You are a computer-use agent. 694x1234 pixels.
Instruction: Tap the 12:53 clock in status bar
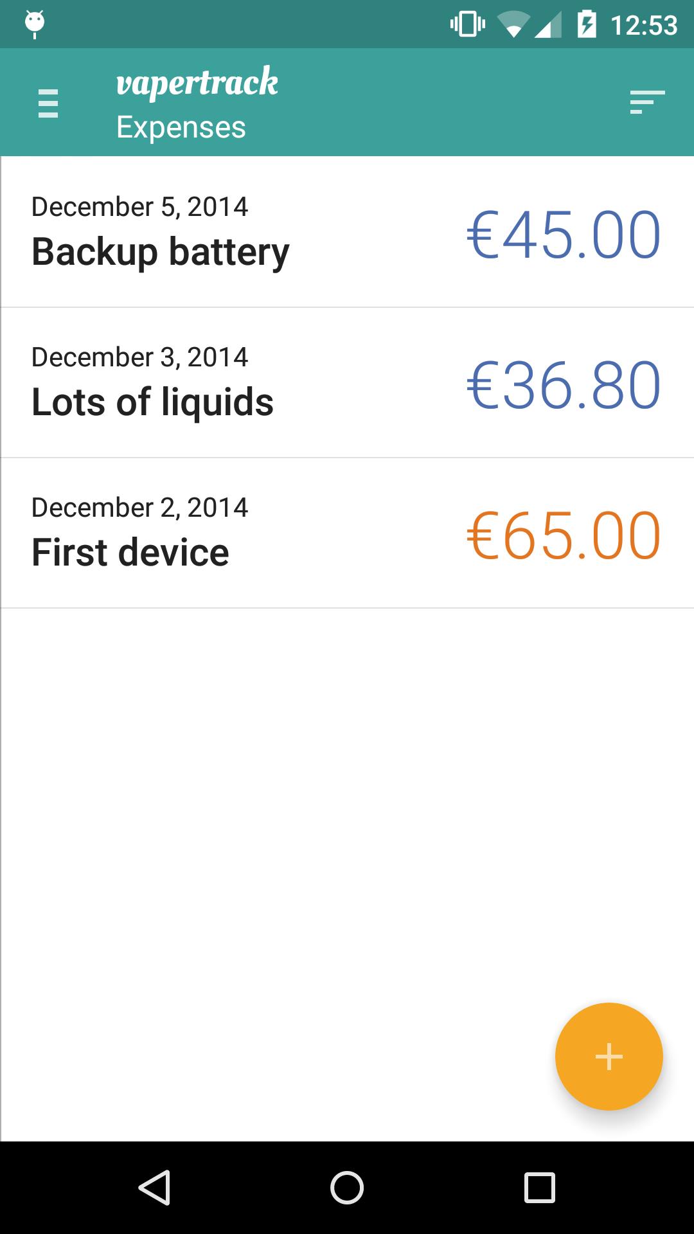pyautogui.click(x=644, y=26)
